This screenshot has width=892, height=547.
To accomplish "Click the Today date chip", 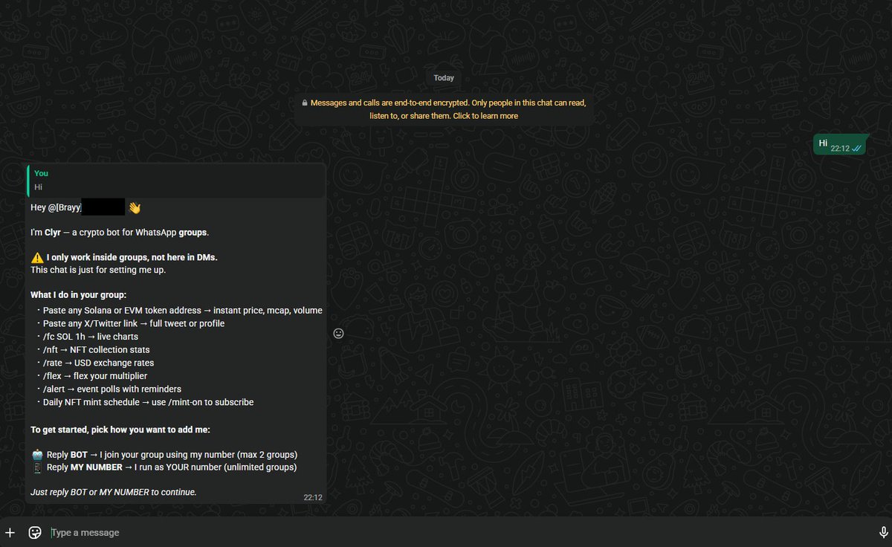I will [x=444, y=77].
